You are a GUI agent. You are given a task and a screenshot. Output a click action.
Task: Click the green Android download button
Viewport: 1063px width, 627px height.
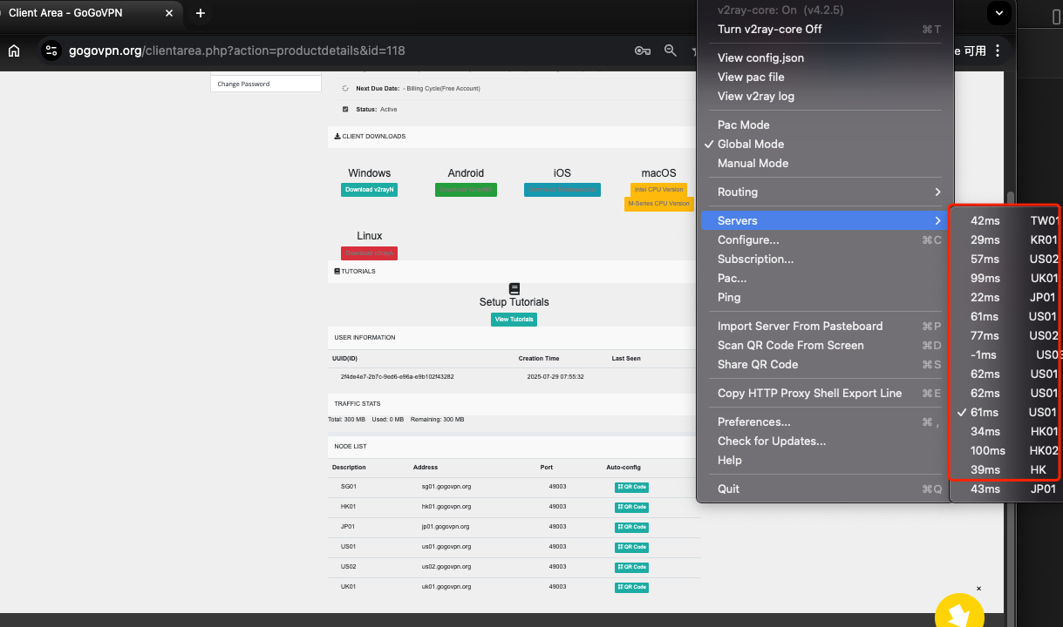click(x=466, y=190)
